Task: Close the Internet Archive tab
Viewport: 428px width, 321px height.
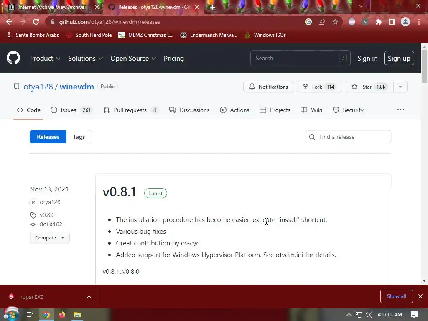Action: point(97,7)
